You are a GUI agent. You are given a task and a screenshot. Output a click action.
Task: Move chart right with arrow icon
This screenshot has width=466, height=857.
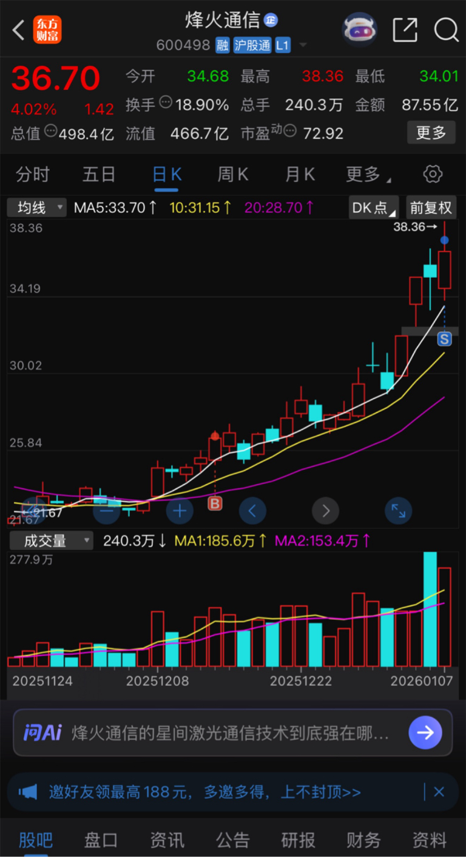[325, 511]
